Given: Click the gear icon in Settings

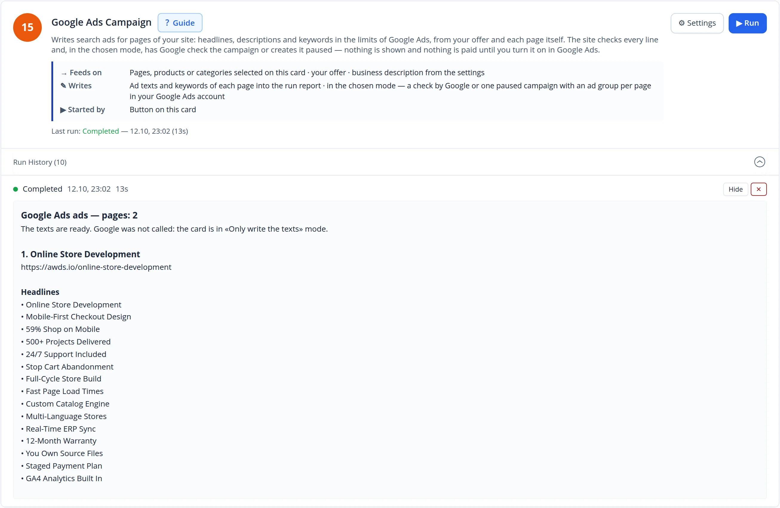Looking at the screenshot, I should tap(682, 23).
